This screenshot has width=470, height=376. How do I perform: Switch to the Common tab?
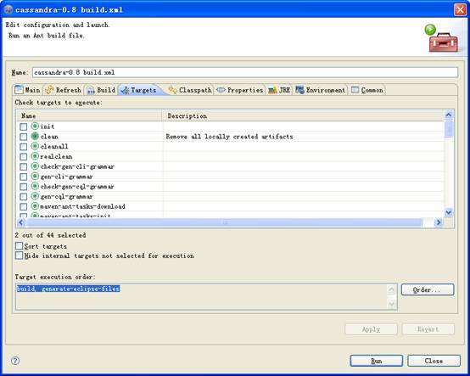tap(367, 90)
